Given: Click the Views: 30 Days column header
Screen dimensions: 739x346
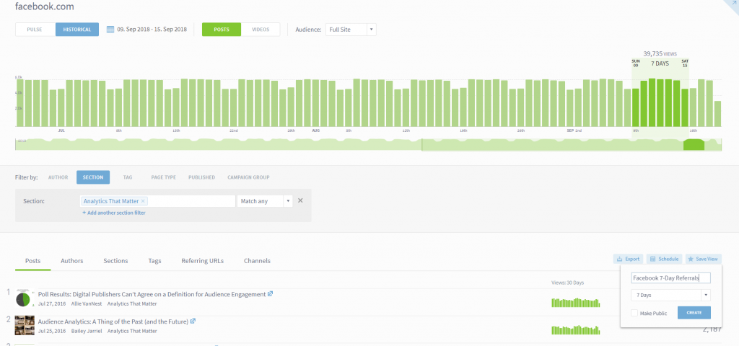Looking at the screenshot, I should (567, 283).
